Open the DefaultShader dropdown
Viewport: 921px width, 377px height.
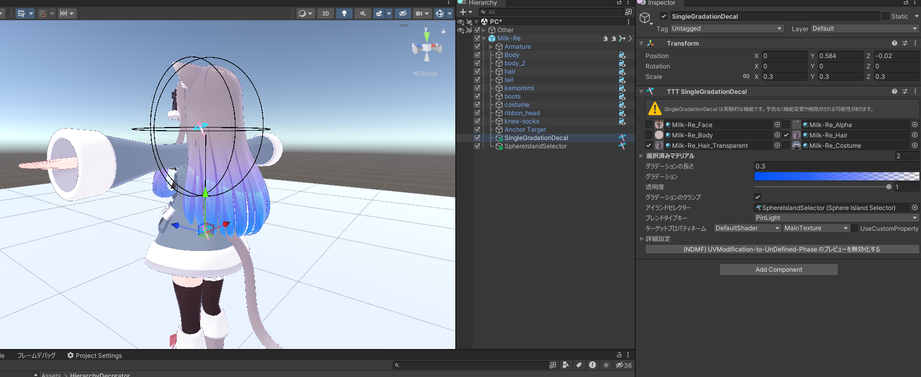(x=747, y=228)
